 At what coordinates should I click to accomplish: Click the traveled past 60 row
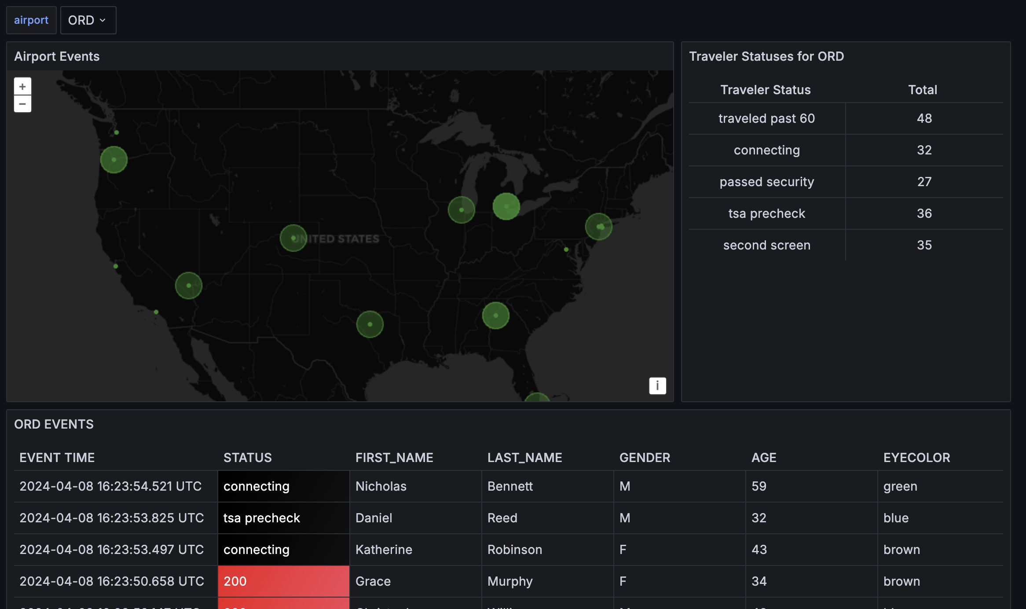point(766,118)
